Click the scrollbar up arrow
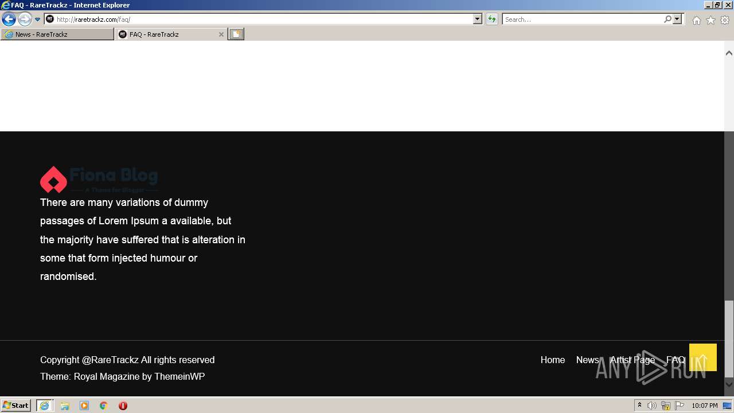This screenshot has height=413, width=734. (729, 53)
